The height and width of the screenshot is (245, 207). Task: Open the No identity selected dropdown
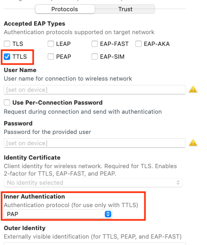click(93, 183)
